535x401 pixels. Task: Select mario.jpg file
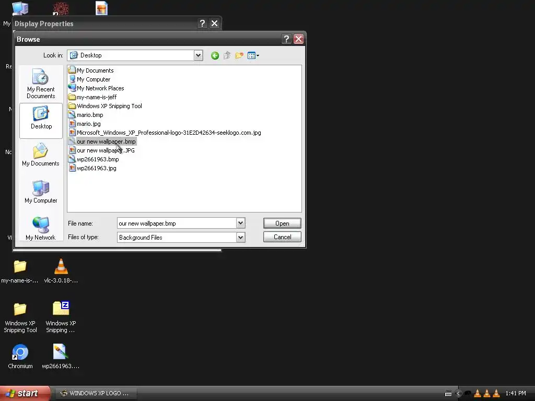[x=85, y=123]
